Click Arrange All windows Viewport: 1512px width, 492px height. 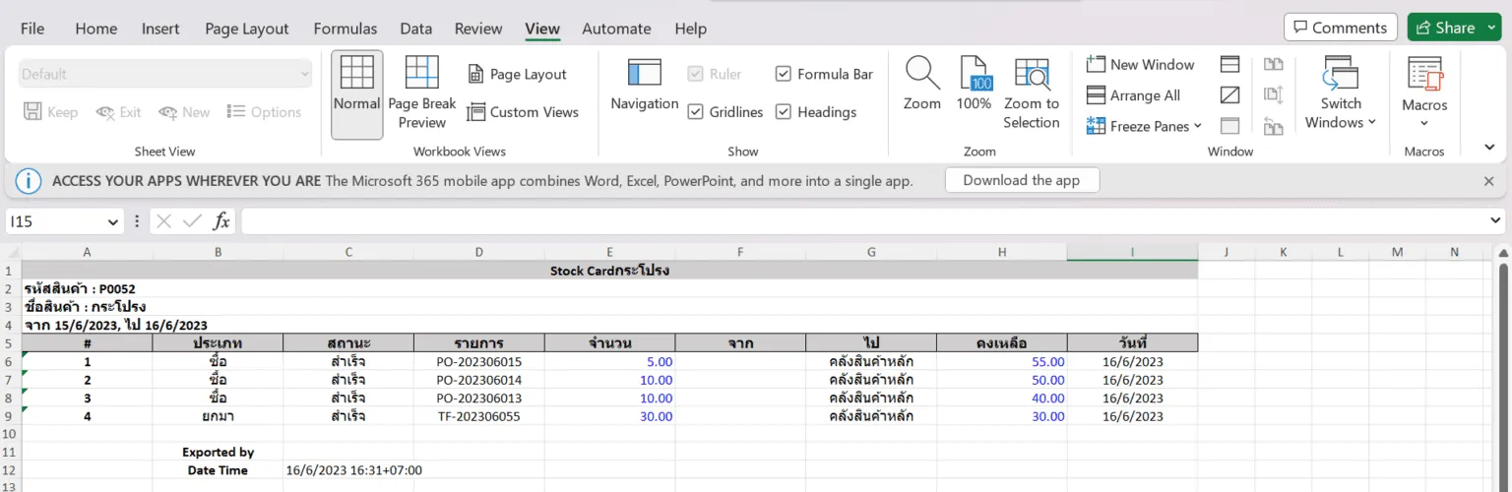point(1133,95)
